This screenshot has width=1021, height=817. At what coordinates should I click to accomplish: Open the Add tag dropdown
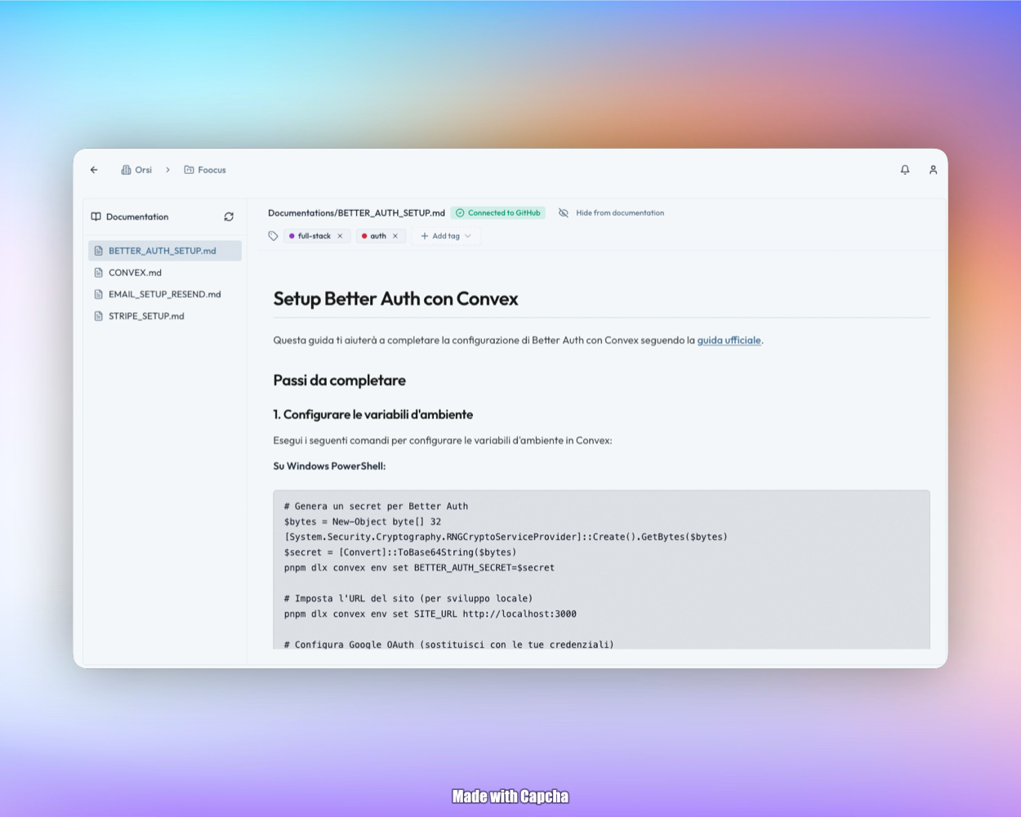(x=446, y=236)
